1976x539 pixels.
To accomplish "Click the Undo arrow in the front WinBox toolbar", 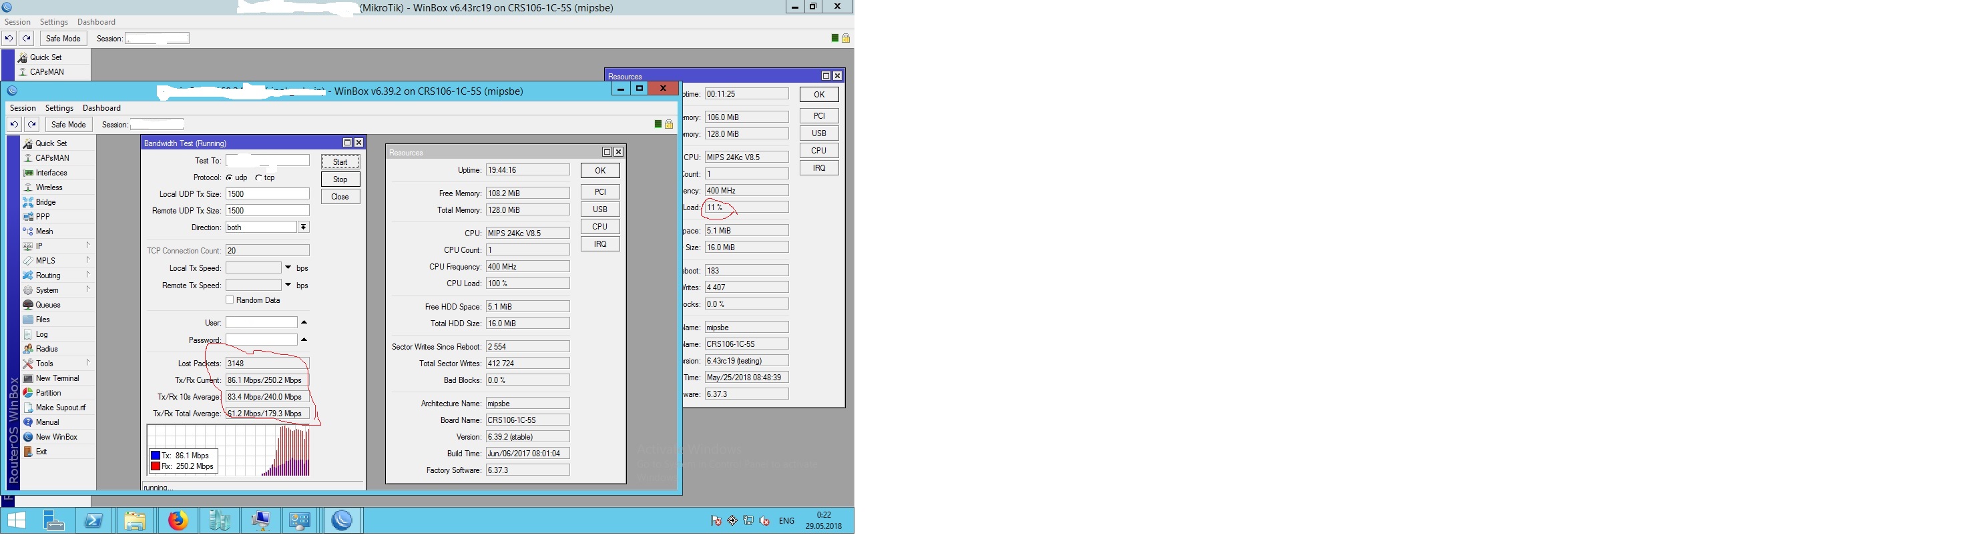I will coord(14,124).
